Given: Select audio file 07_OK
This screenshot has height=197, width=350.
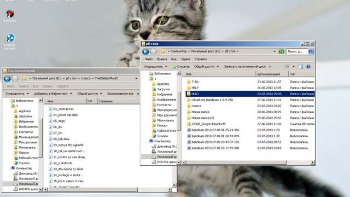Looking at the screenshot, I should [56, 133].
